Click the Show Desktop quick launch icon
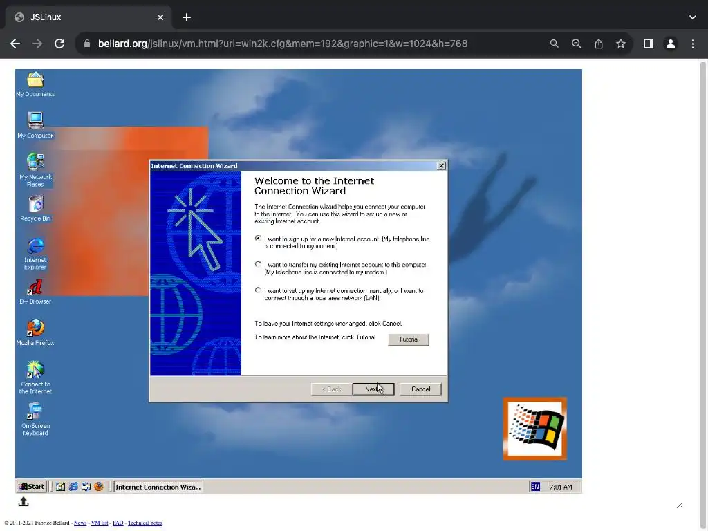The height and width of the screenshot is (531, 708). (x=61, y=486)
